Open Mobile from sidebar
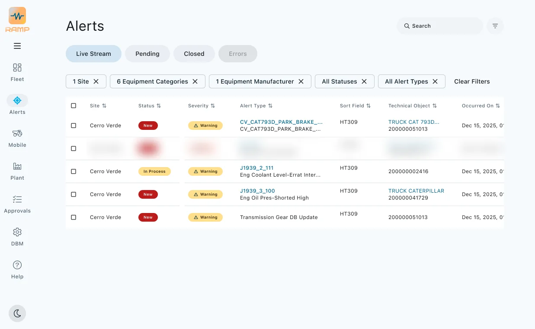Screen dimensions: 535x329 click(17, 138)
